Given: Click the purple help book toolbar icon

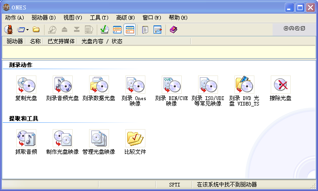Looking at the screenshot, I should click(x=174, y=30).
